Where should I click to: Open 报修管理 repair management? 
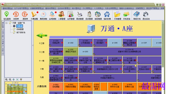98,16
